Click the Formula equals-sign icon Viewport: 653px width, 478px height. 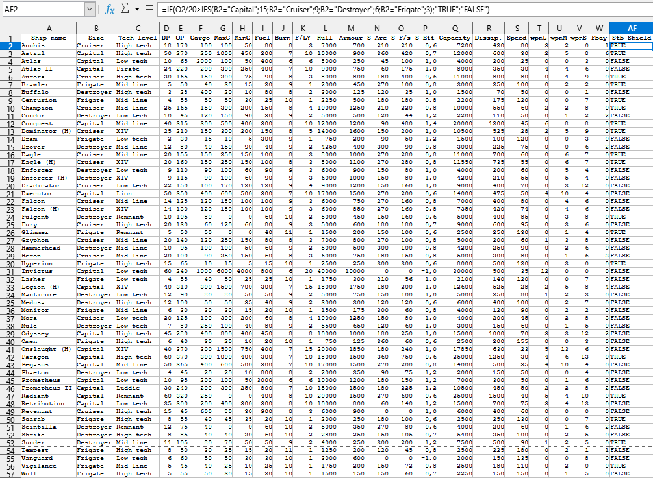(149, 8)
